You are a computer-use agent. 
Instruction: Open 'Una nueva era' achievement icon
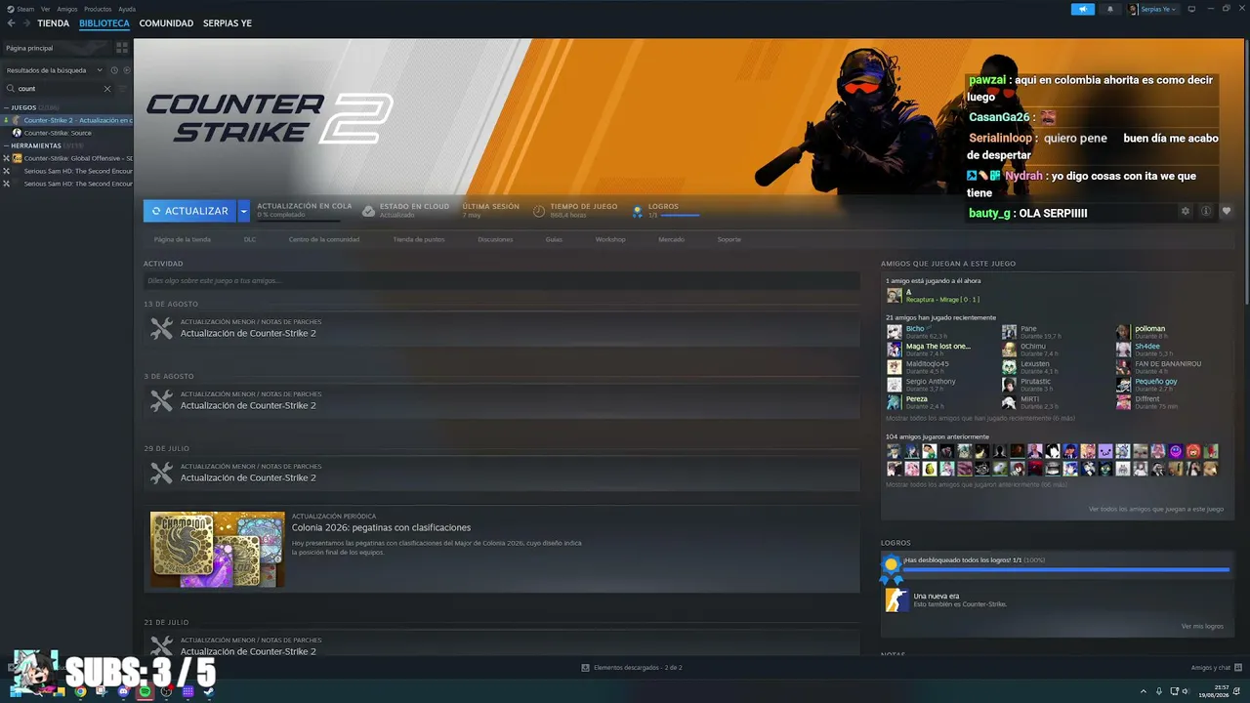[x=896, y=600]
